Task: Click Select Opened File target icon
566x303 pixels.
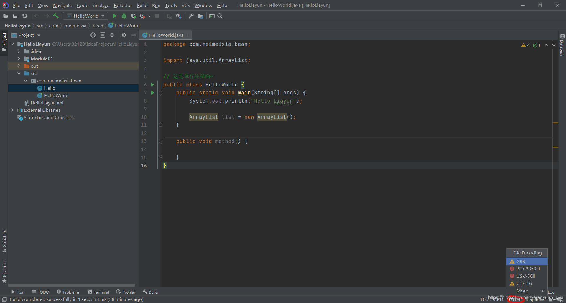Action: (93, 35)
